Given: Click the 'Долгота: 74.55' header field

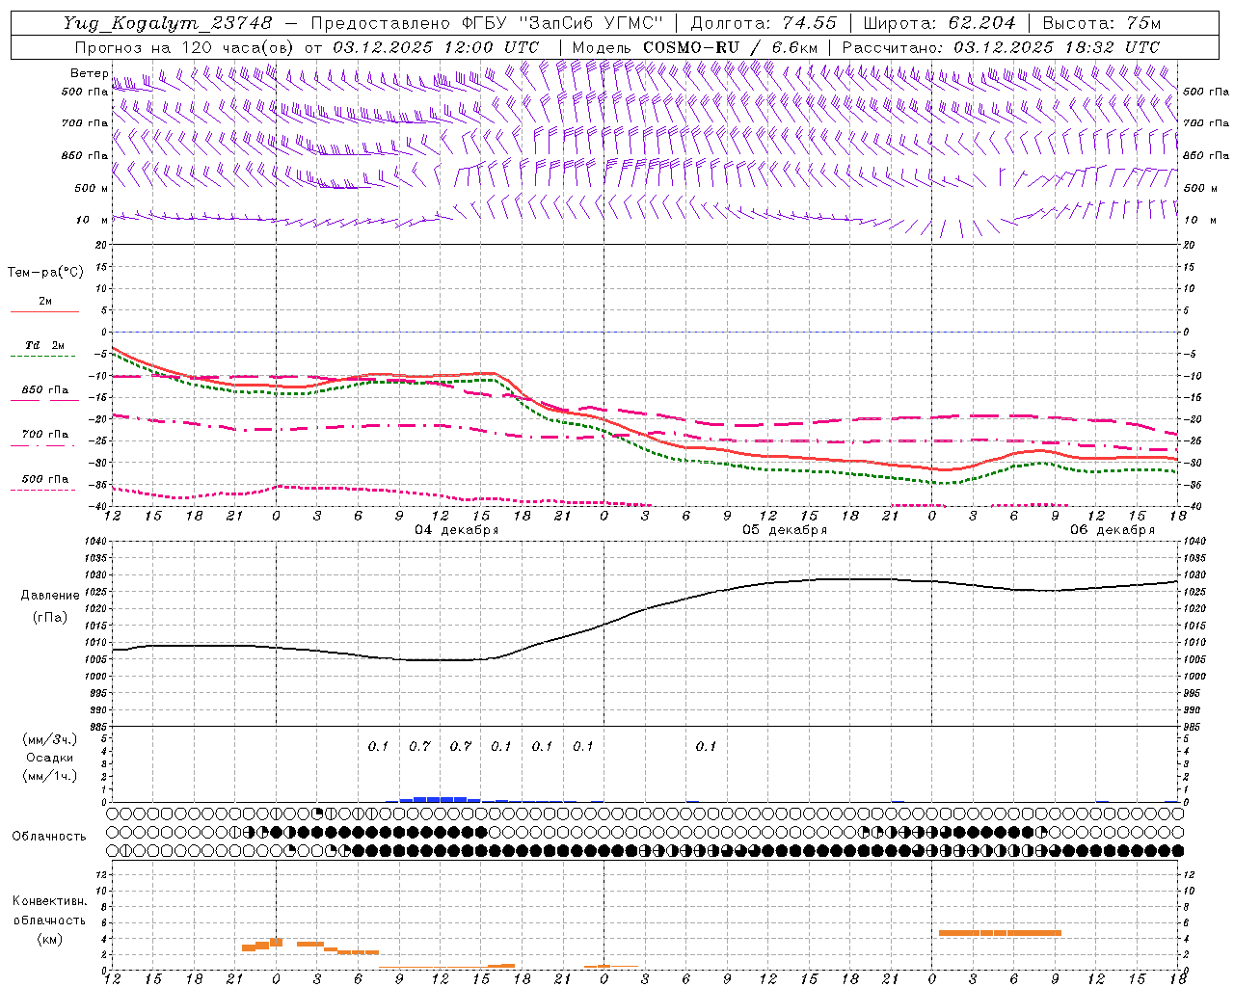Looking at the screenshot, I should pos(764,23).
